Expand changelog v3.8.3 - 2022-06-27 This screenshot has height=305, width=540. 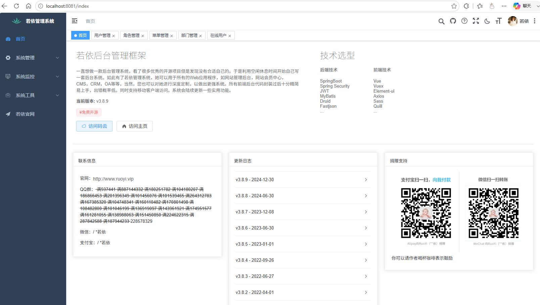point(303,276)
